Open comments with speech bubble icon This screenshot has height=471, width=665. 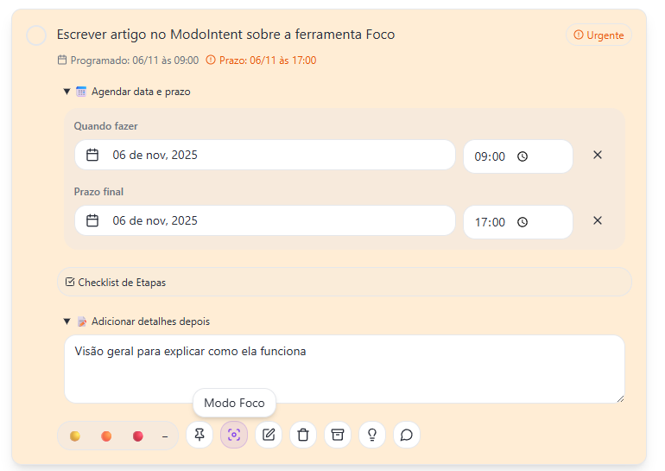point(407,435)
